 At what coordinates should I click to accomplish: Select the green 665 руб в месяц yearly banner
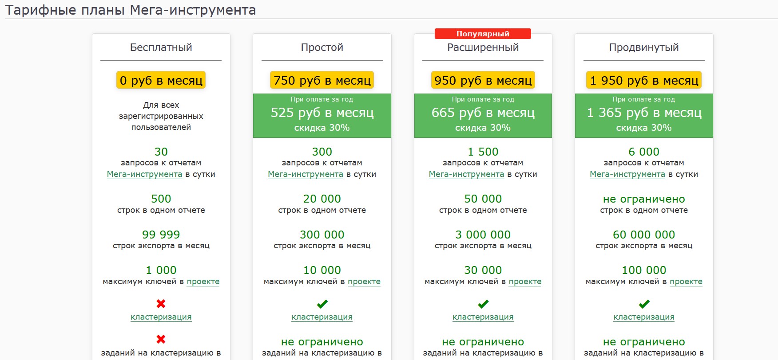tap(483, 115)
